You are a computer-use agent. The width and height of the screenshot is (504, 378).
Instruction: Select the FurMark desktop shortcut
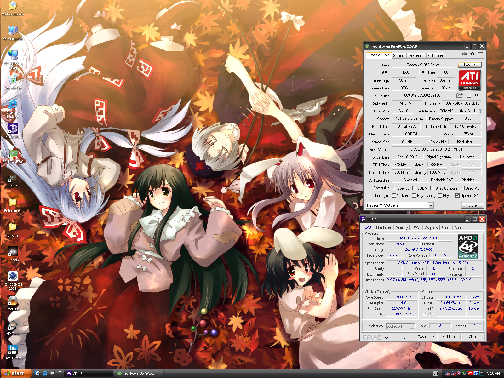click(x=13, y=254)
